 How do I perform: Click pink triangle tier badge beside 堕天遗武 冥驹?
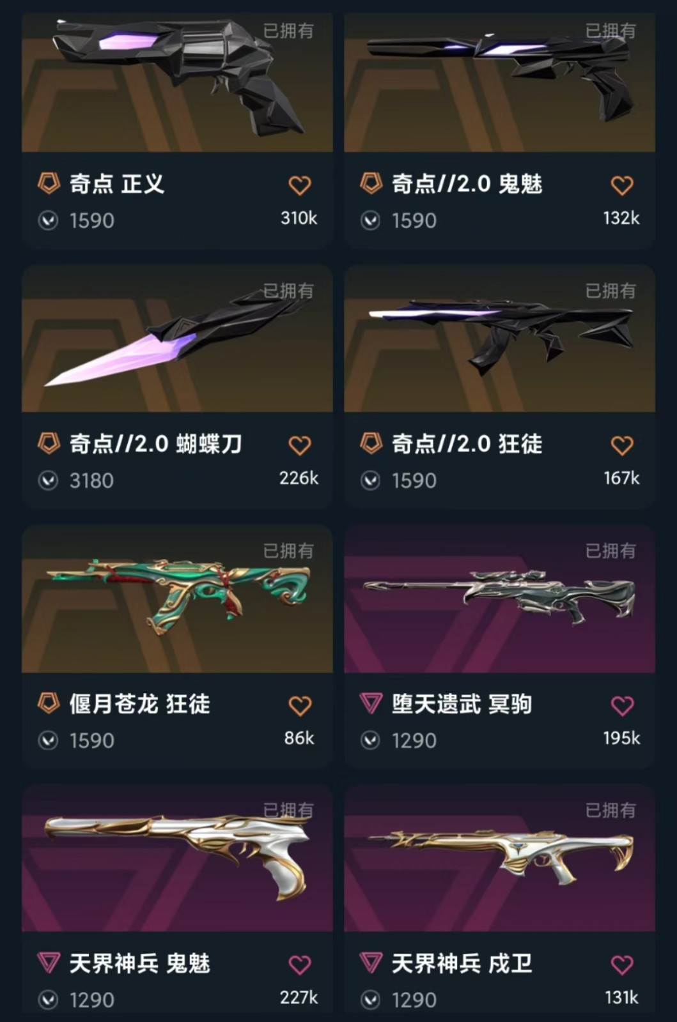[371, 703]
